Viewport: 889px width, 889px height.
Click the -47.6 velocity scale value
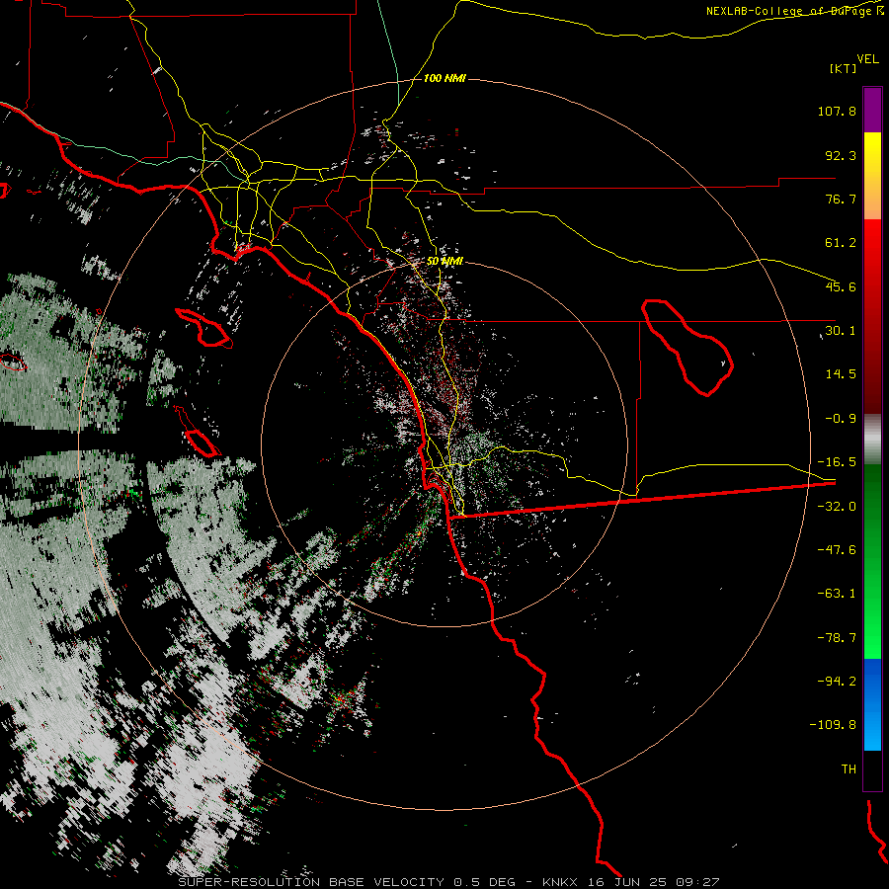coord(837,550)
